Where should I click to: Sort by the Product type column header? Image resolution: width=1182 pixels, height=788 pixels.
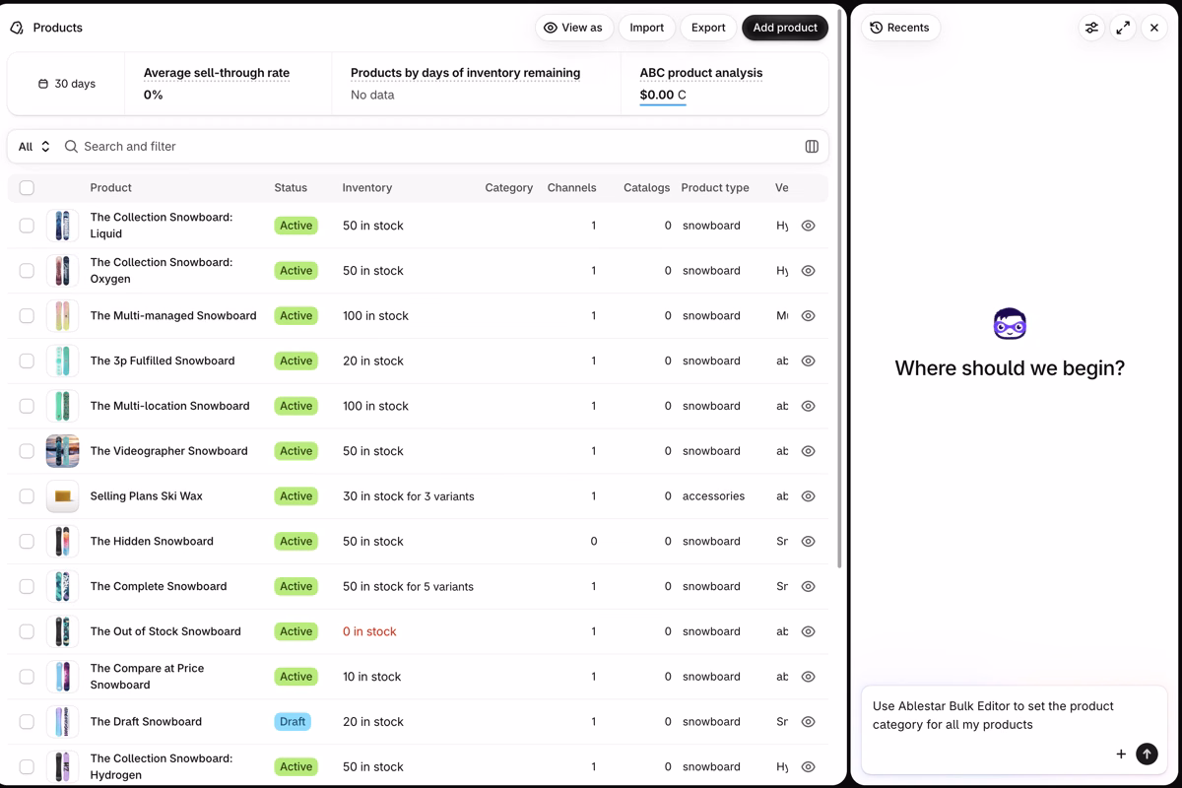tap(715, 187)
